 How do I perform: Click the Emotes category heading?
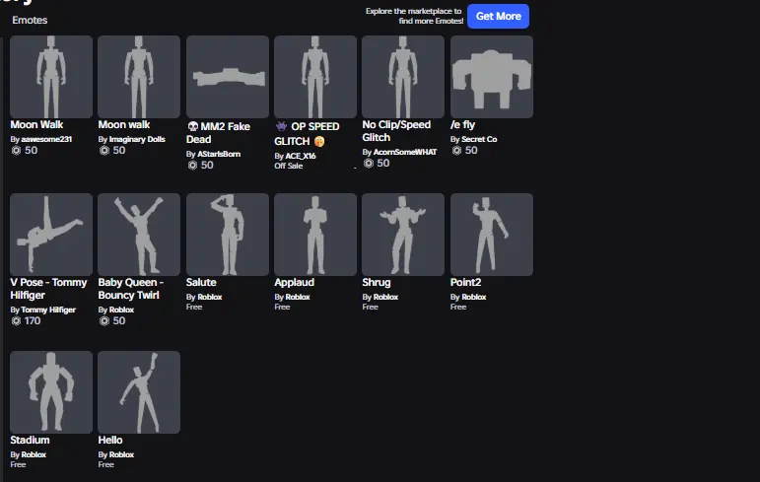[x=30, y=20]
